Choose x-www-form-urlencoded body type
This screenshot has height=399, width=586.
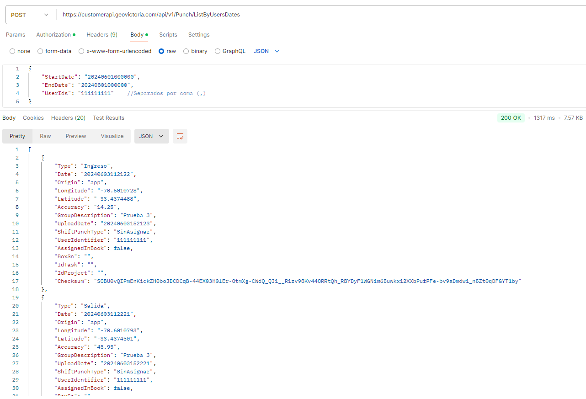81,51
